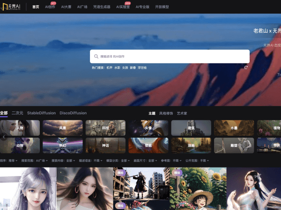Select the 风格修饰 tab
Viewport: 281px width, 210px height.
tap(166, 113)
